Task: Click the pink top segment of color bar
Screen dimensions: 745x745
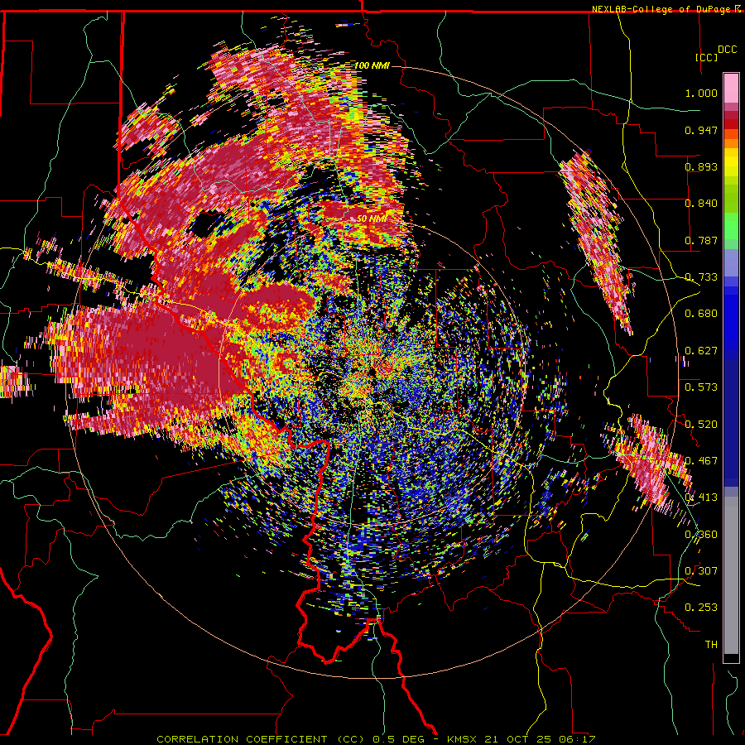Action: coord(731,89)
